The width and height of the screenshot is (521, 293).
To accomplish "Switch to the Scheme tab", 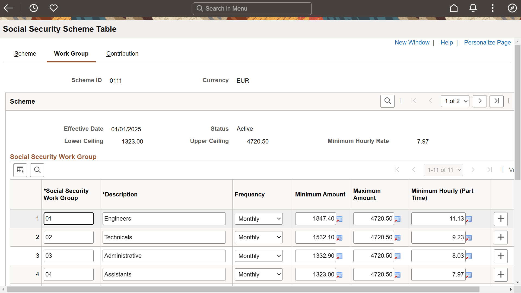I will [25, 54].
